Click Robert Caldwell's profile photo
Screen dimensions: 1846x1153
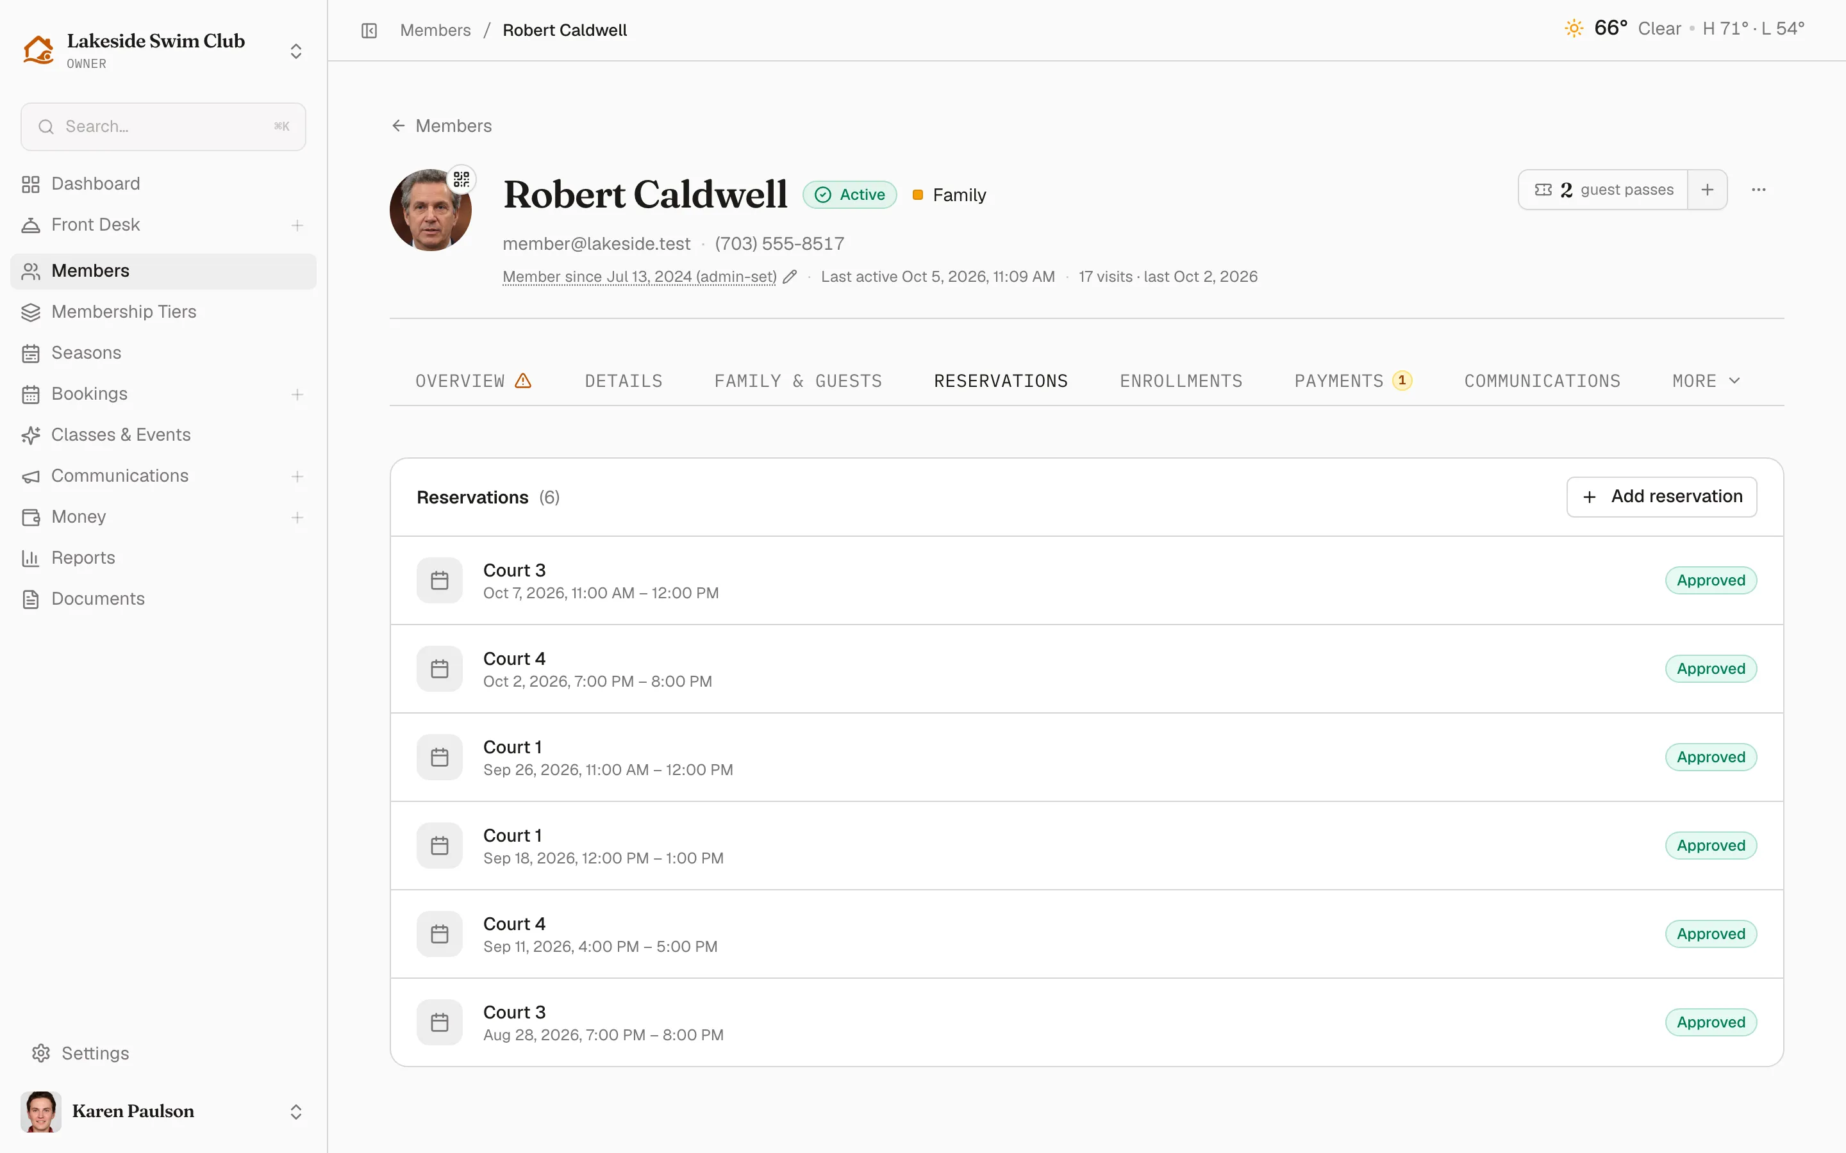point(430,211)
